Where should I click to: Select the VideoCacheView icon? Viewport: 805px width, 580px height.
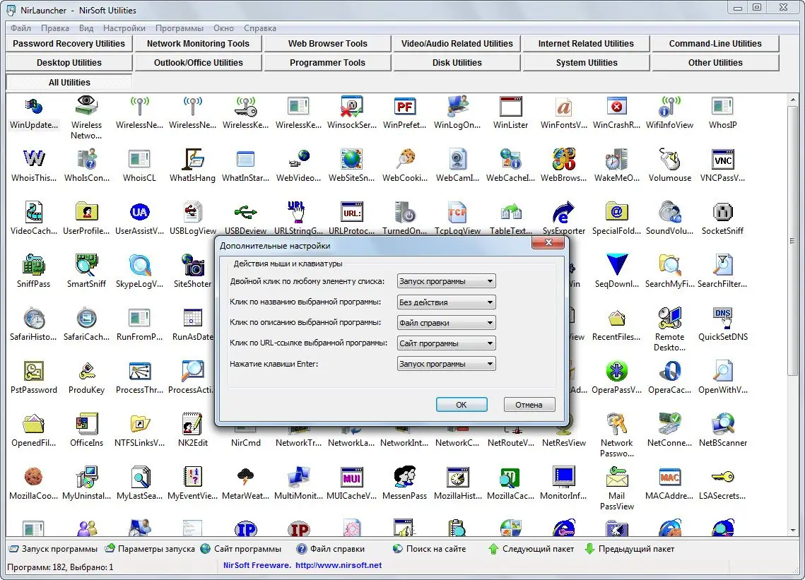(x=34, y=213)
